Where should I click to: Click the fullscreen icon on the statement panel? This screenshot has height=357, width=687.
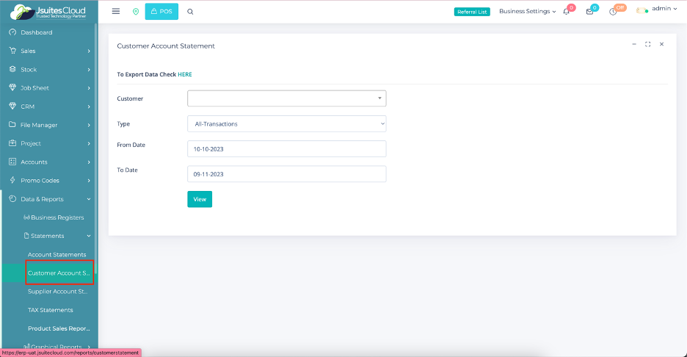pos(647,45)
